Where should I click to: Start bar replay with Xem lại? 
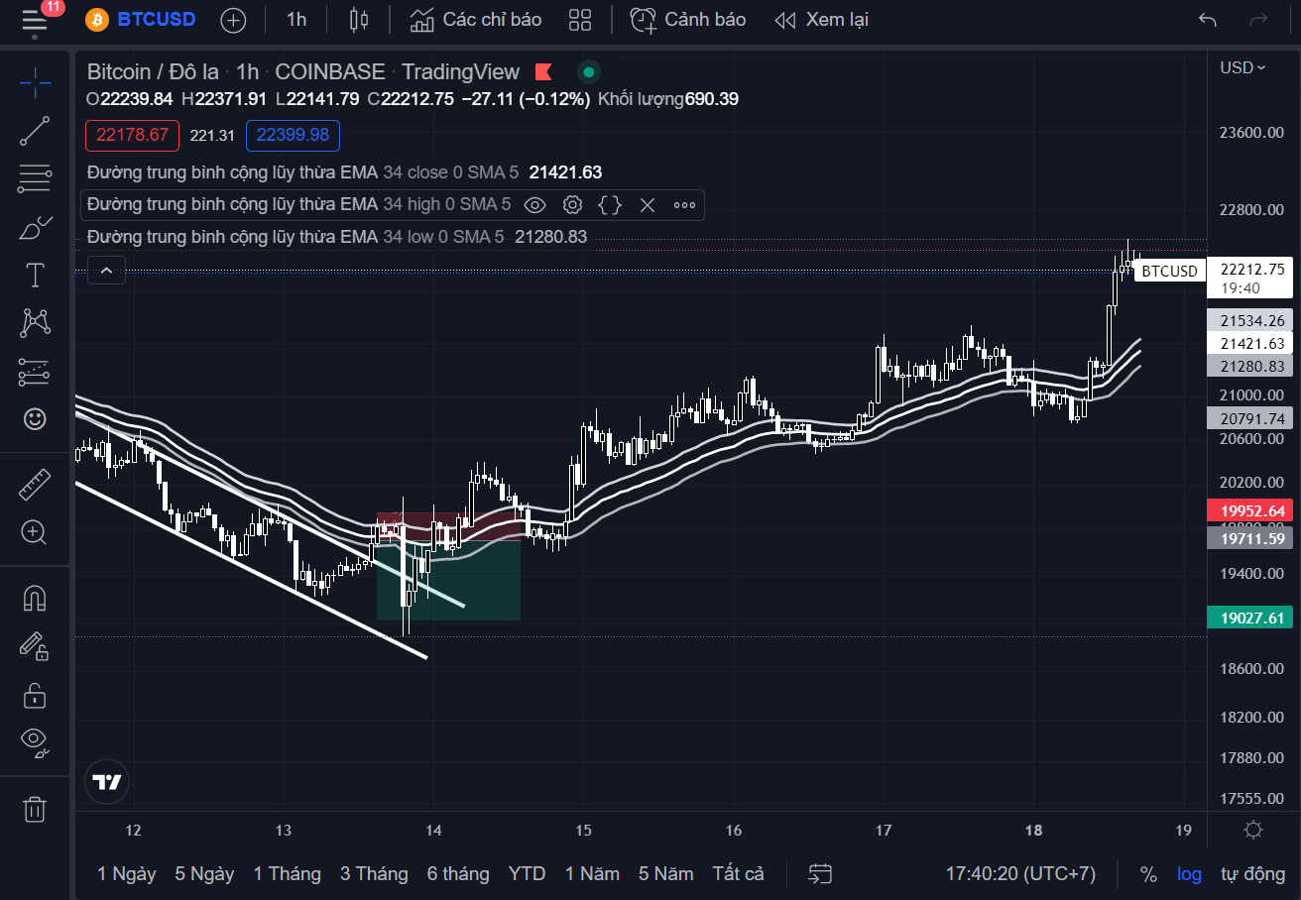[x=821, y=20]
